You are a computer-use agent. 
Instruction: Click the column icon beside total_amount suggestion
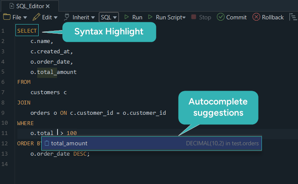tap(47, 143)
